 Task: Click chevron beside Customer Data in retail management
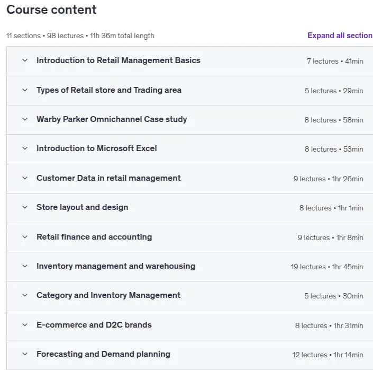pyautogui.click(x=25, y=178)
